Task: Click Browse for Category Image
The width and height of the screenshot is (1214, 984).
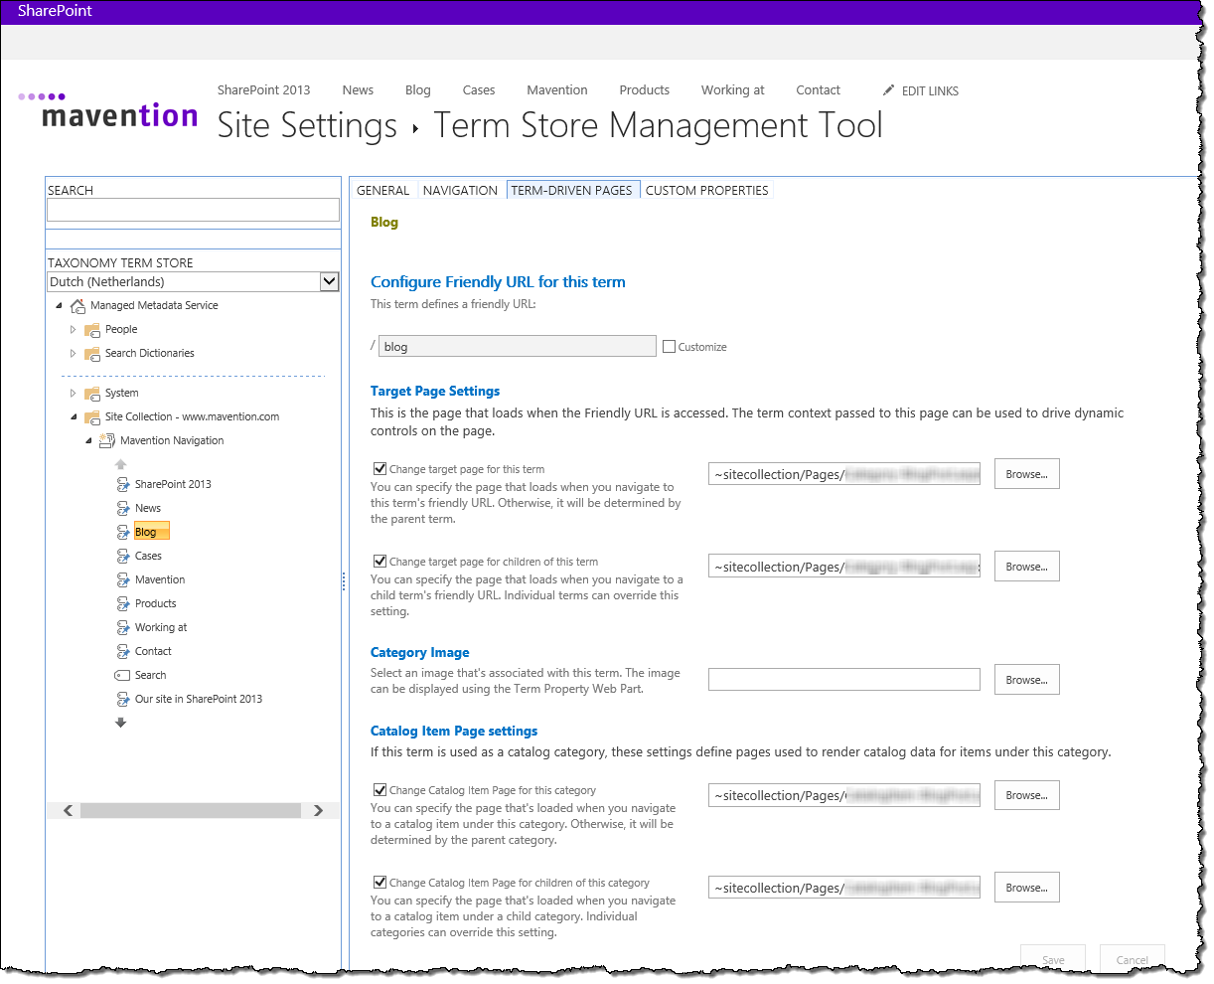Action: pyautogui.click(x=1026, y=680)
